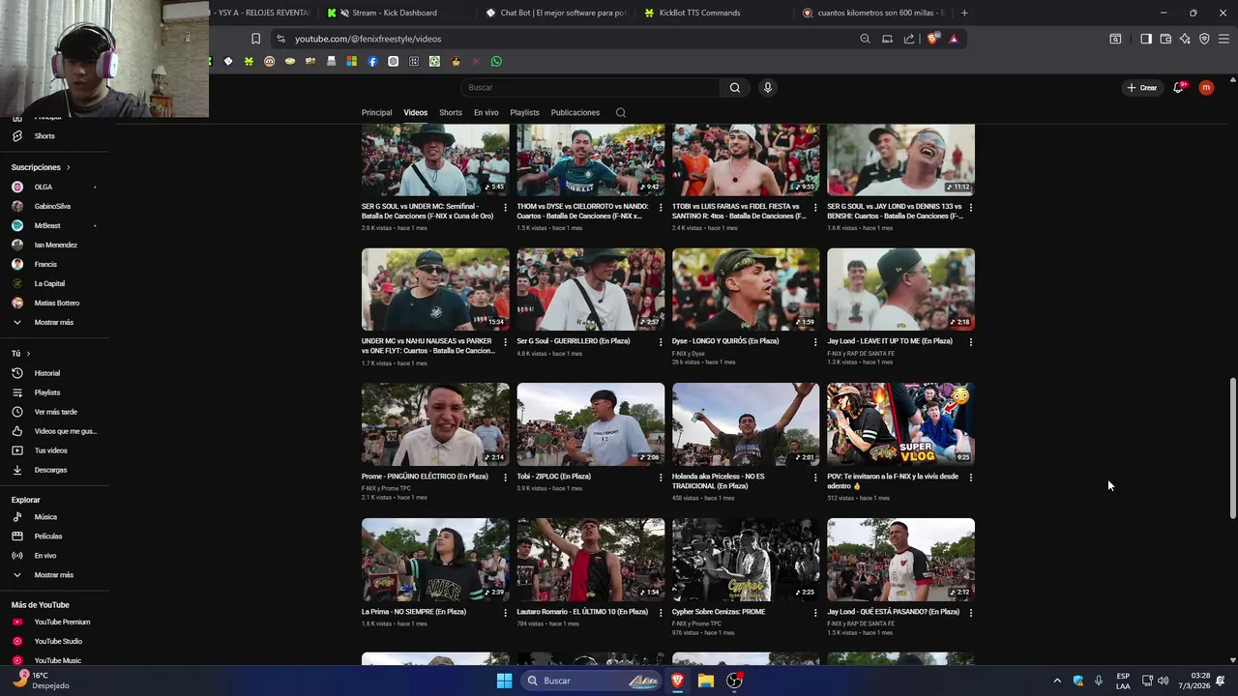Open File Explorer from taskbar
The image size is (1238, 696).
click(706, 681)
